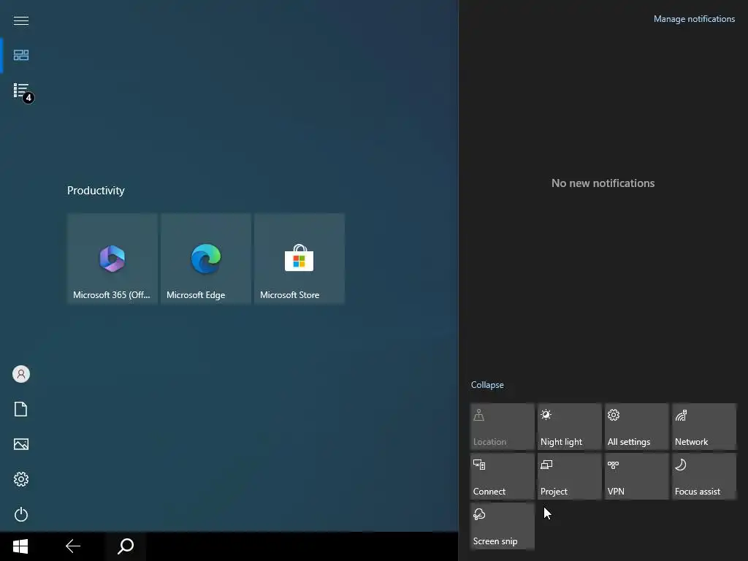
Task: Click the Productivity group heading
Action: click(x=96, y=191)
